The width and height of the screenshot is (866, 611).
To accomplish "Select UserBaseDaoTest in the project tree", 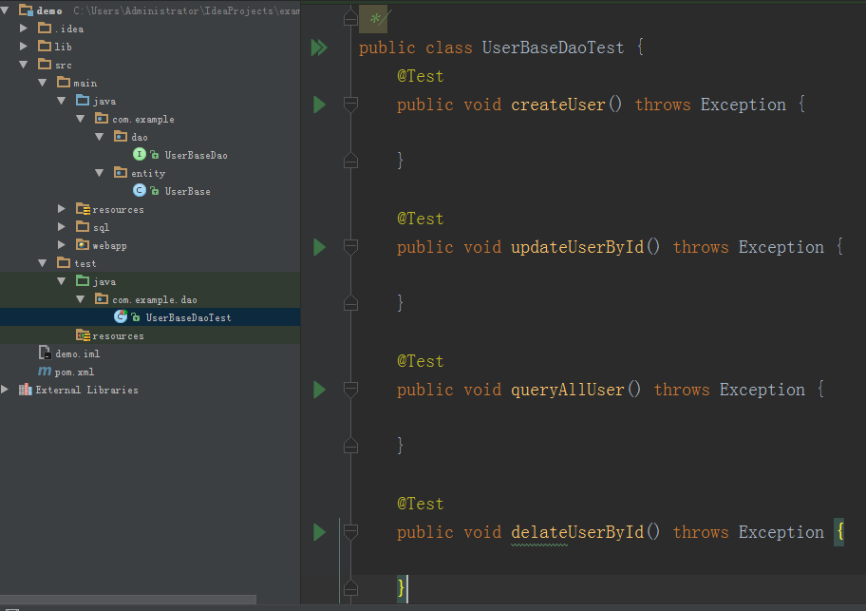I will click(188, 317).
